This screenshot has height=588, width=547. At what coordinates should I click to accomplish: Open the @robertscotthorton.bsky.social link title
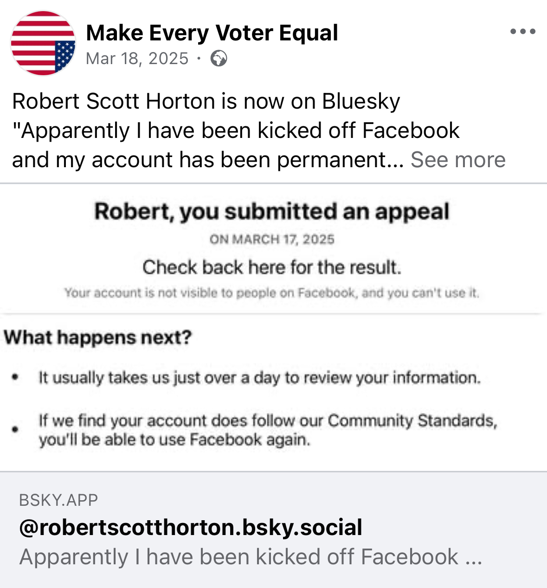pos(191,527)
